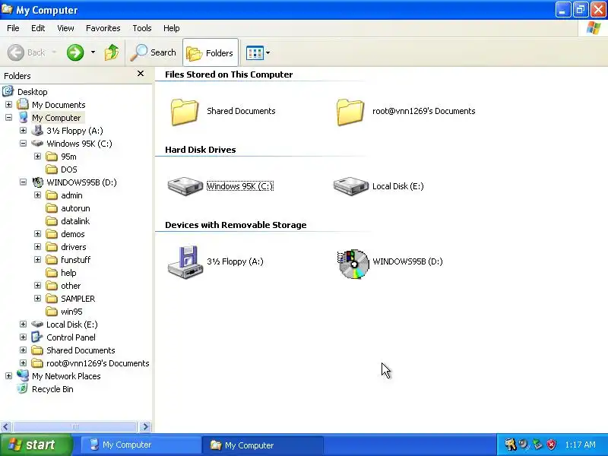Select the other folder in tree
Screen dimensions: 608x456
tap(71, 286)
